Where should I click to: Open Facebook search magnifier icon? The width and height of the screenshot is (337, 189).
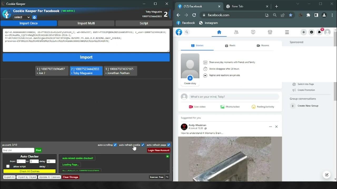pyautogui.click(x=187, y=32)
